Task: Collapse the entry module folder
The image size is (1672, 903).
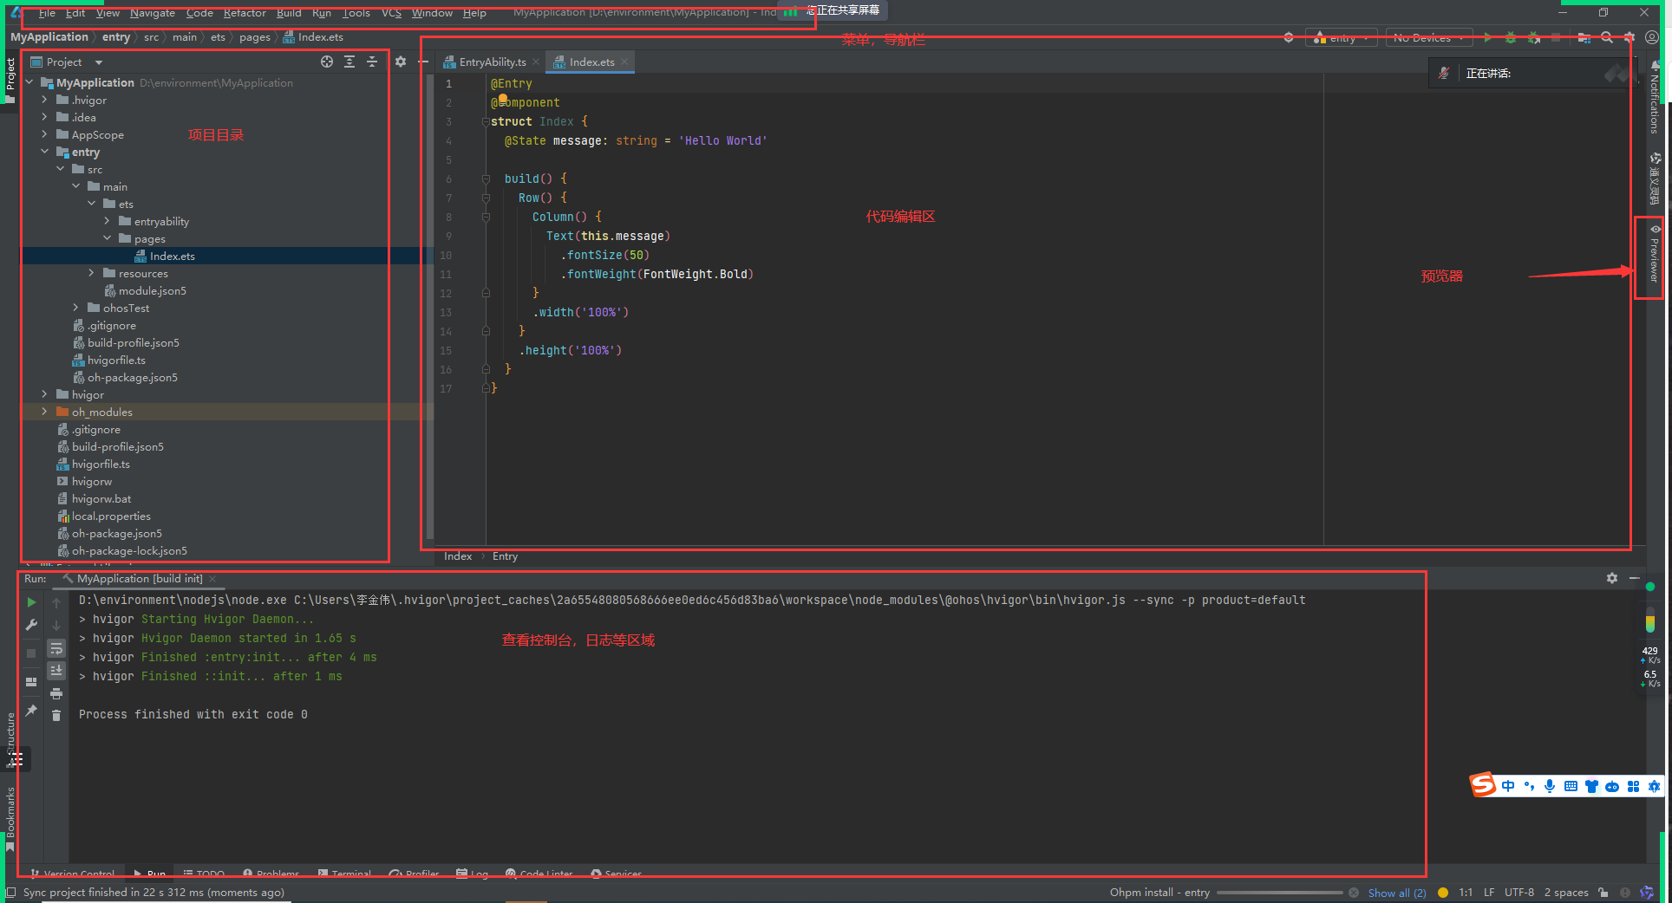Action: click(x=44, y=152)
